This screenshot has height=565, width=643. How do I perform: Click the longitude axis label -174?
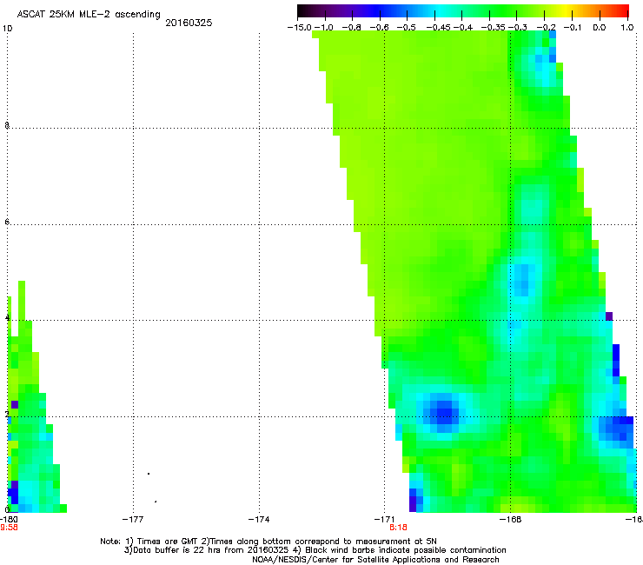259,520
